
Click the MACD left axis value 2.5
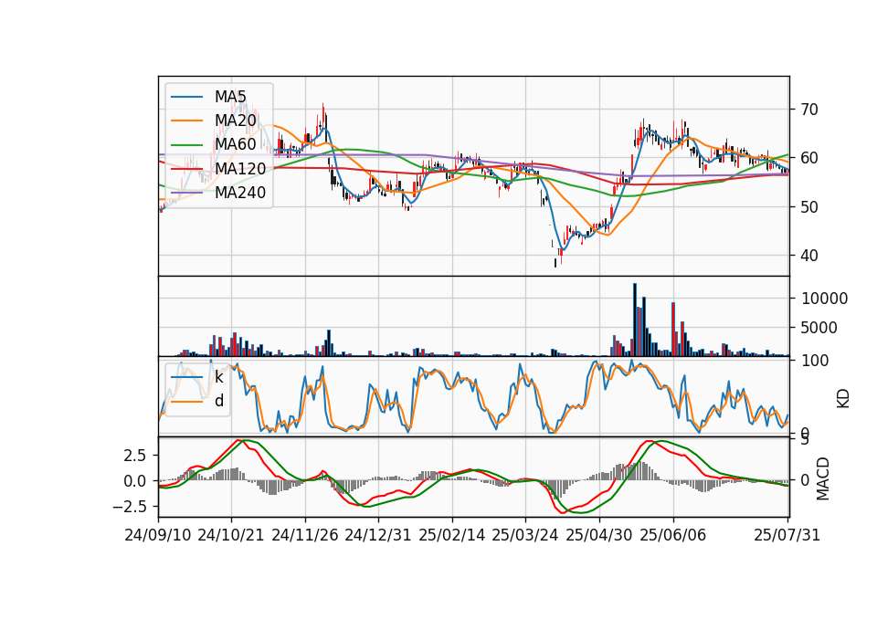pyautogui.click(x=135, y=456)
